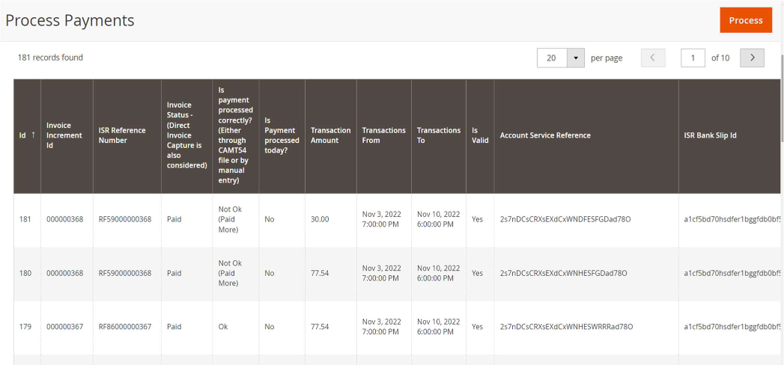Click the orange Process button

coord(745,20)
